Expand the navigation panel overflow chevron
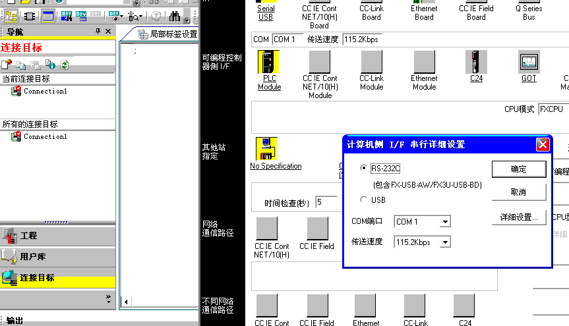Image resolution: width=569 pixels, height=326 pixels. point(108,298)
